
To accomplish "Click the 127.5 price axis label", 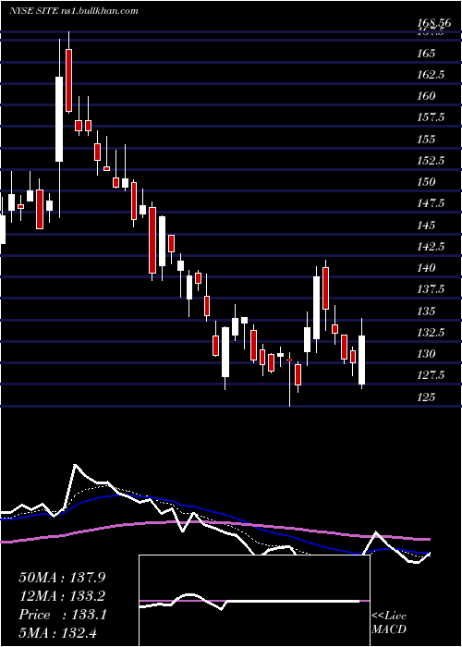I will pos(431,375).
